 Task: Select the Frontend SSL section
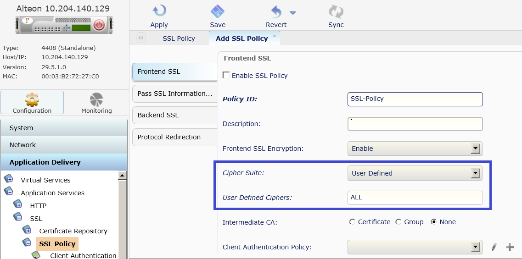pos(175,72)
